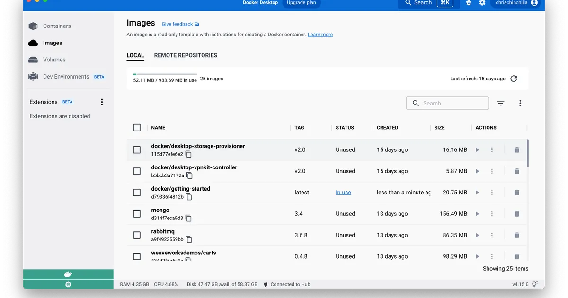This screenshot has height=298, width=568.
Task: Open more actions for desktop-vpnkit-controller
Action: (492, 171)
